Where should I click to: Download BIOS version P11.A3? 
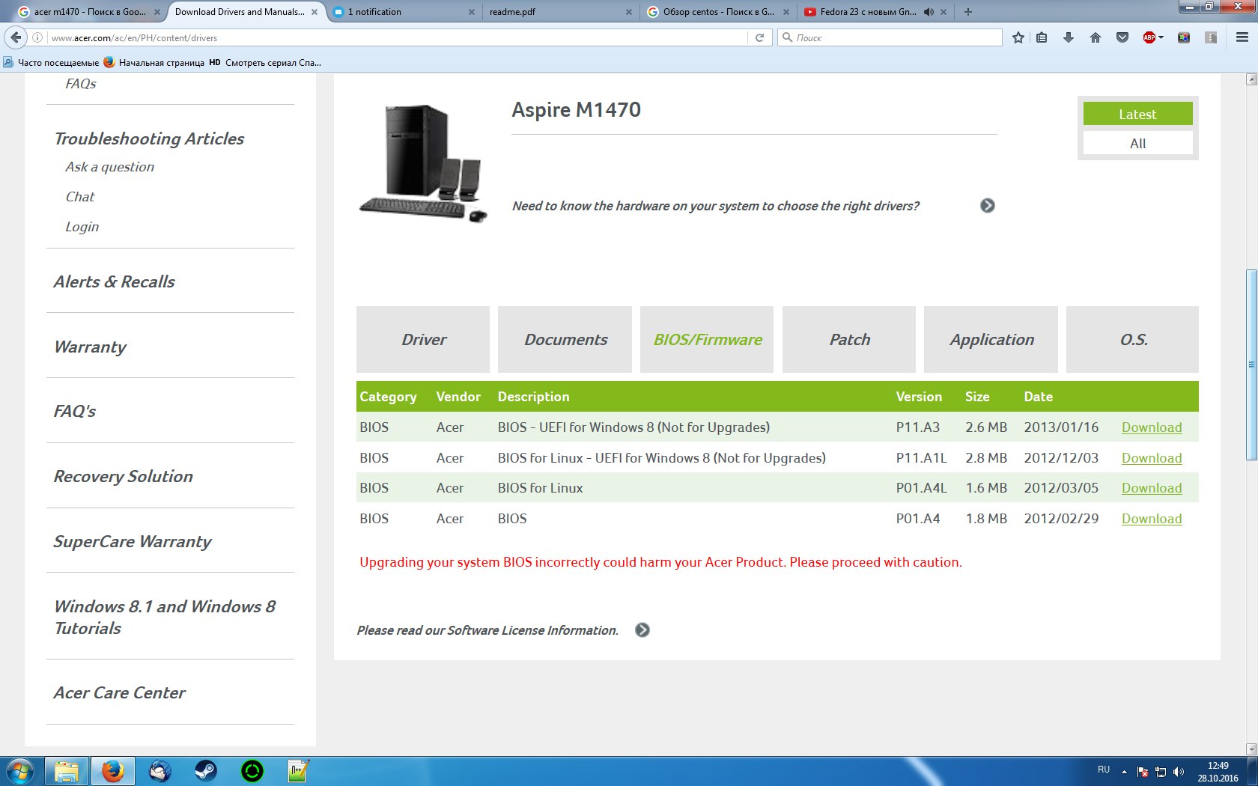[x=1152, y=427]
